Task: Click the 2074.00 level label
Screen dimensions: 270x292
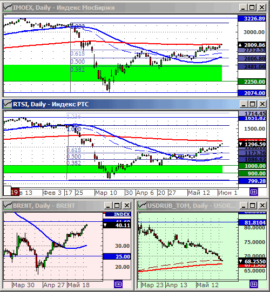Action: click(252, 93)
